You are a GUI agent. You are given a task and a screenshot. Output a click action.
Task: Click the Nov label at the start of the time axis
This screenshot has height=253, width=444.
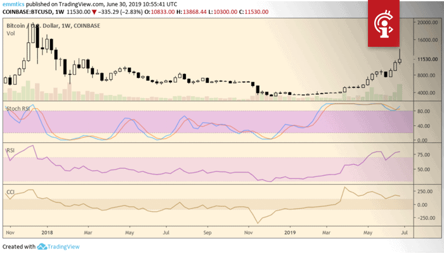(x=10, y=233)
